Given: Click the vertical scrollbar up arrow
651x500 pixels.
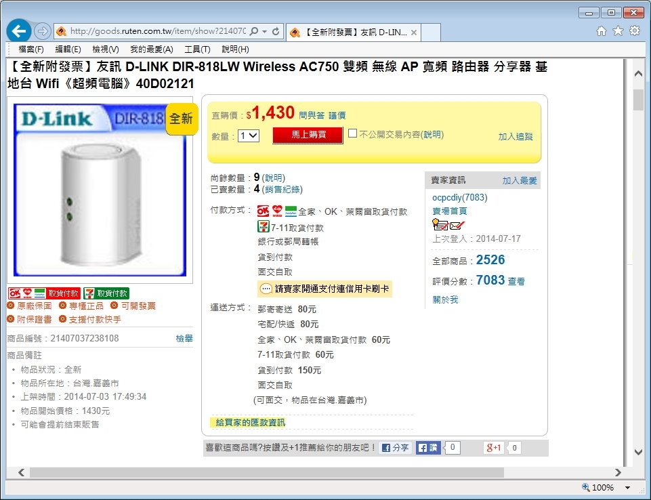Looking at the screenshot, I should (639, 73).
